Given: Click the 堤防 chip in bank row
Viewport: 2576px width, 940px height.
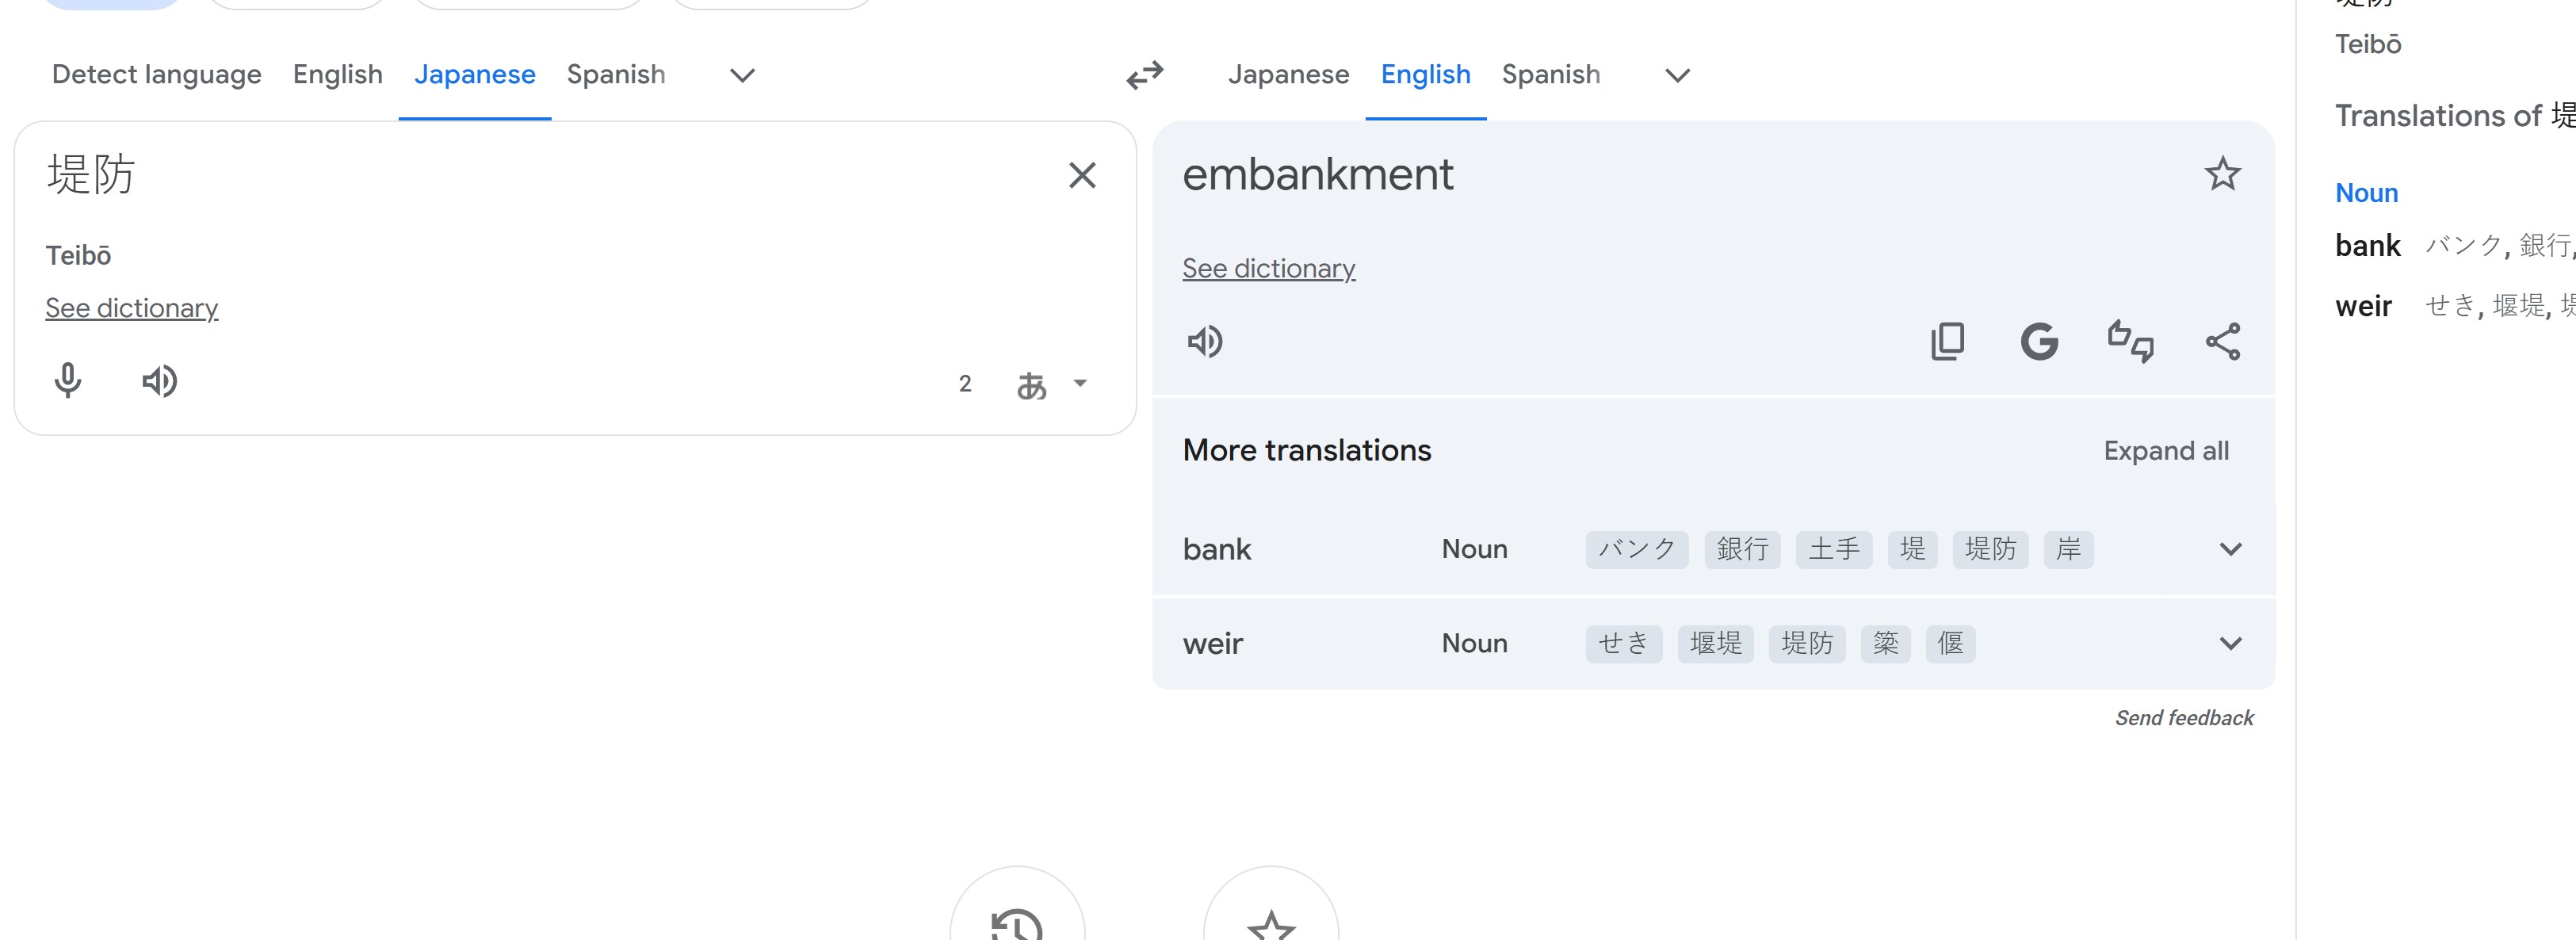Looking at the screenshot, I should pos(1990,549).
